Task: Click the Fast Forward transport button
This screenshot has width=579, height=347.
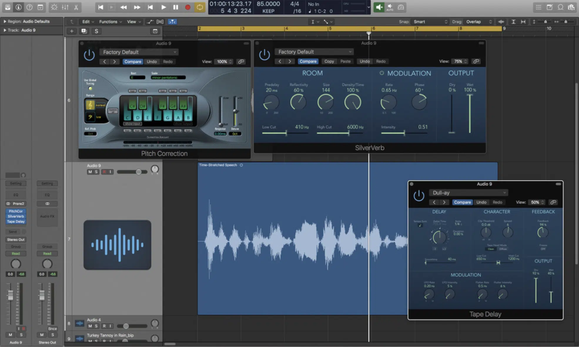Action: click(x=137, y=7)
